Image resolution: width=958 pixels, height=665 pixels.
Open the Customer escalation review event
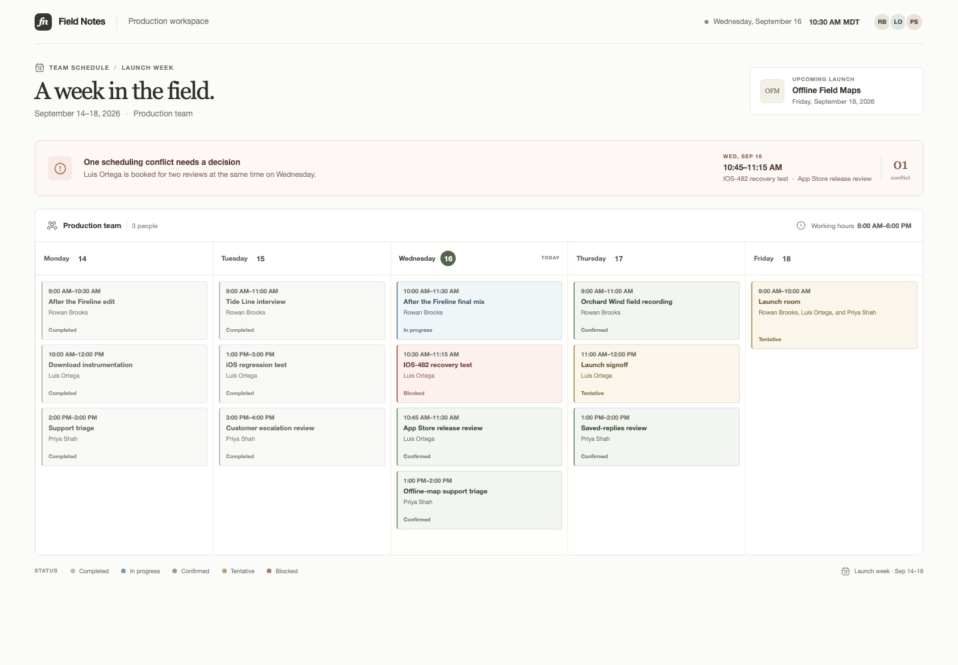302,437
